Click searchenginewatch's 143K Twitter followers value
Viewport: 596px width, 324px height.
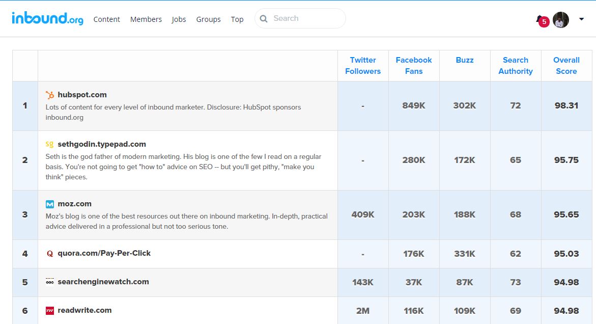[363, 282]
